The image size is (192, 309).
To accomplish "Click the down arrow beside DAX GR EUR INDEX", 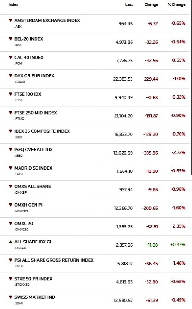I will [x=10, y=76].
